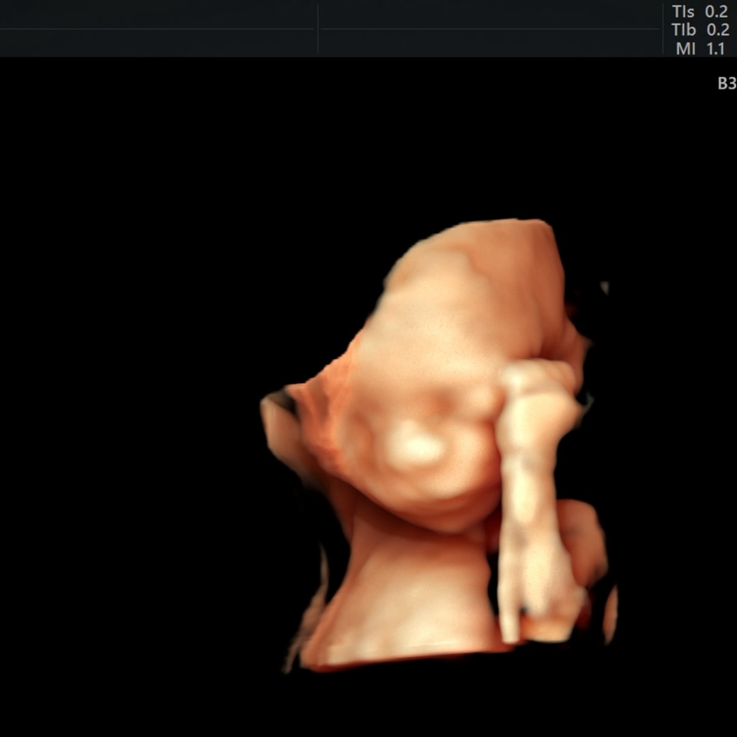737x737 pixels.
Task: Click the B3 label at right edge
Action: tap(726, 84)
